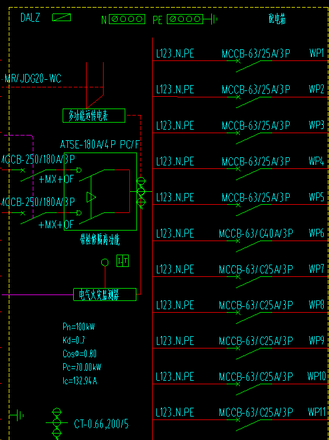
Task: Click the L123.N.PE label on circuit WP6
Action: coord(175,233)
